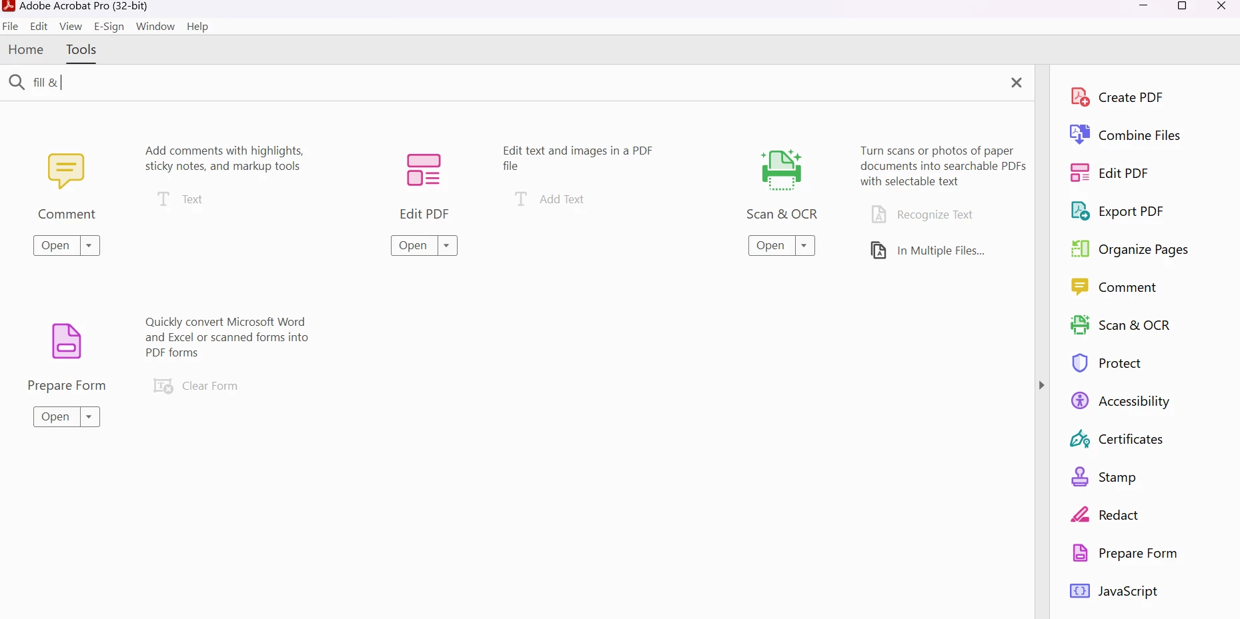
Task: Click 'Clear Form' text
Action: coord(210,386)
